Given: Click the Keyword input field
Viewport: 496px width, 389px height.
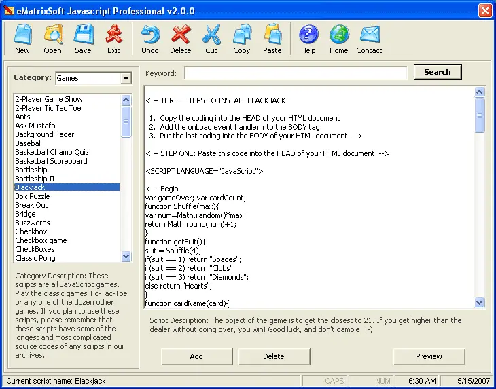Looking at the screenshot, I should tap(296, 73).
